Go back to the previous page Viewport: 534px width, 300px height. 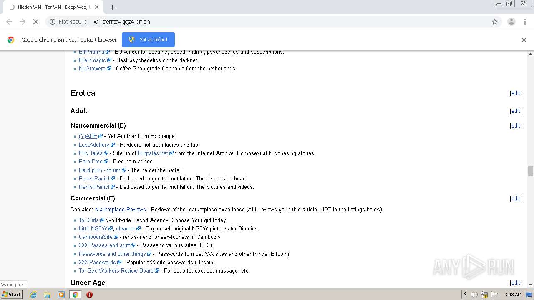click(x=9, y=22)
